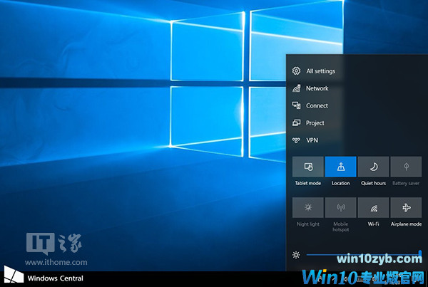
Task: Turn on Airplane mode tile
Action: click(x=406, y=212)
